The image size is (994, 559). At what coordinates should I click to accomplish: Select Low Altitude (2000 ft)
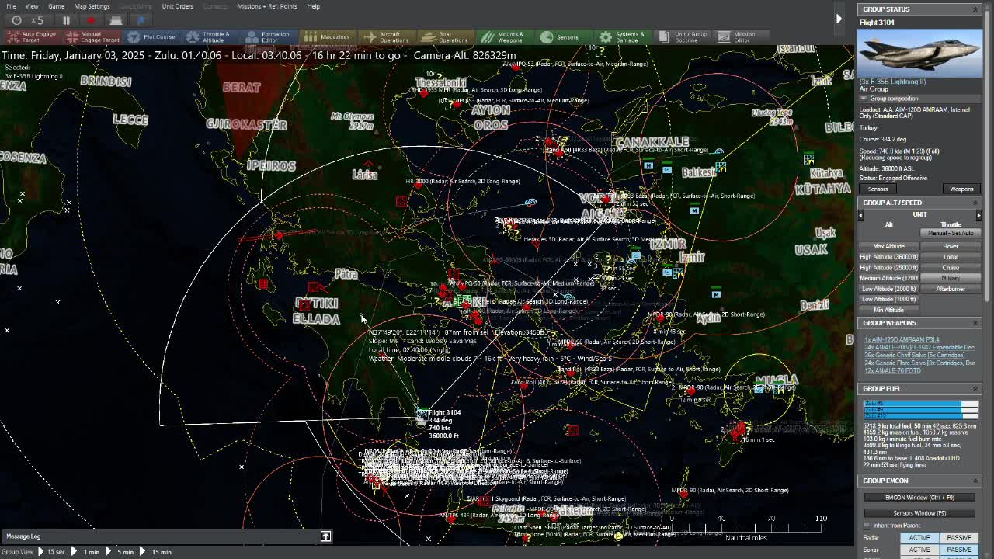pos(889,289)
